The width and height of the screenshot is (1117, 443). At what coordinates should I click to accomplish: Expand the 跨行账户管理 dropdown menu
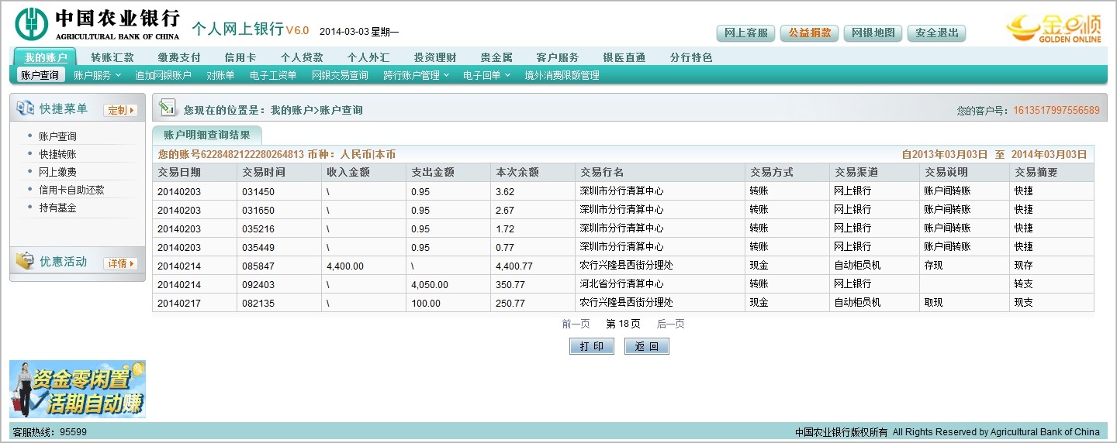click(x=415, y=75)
